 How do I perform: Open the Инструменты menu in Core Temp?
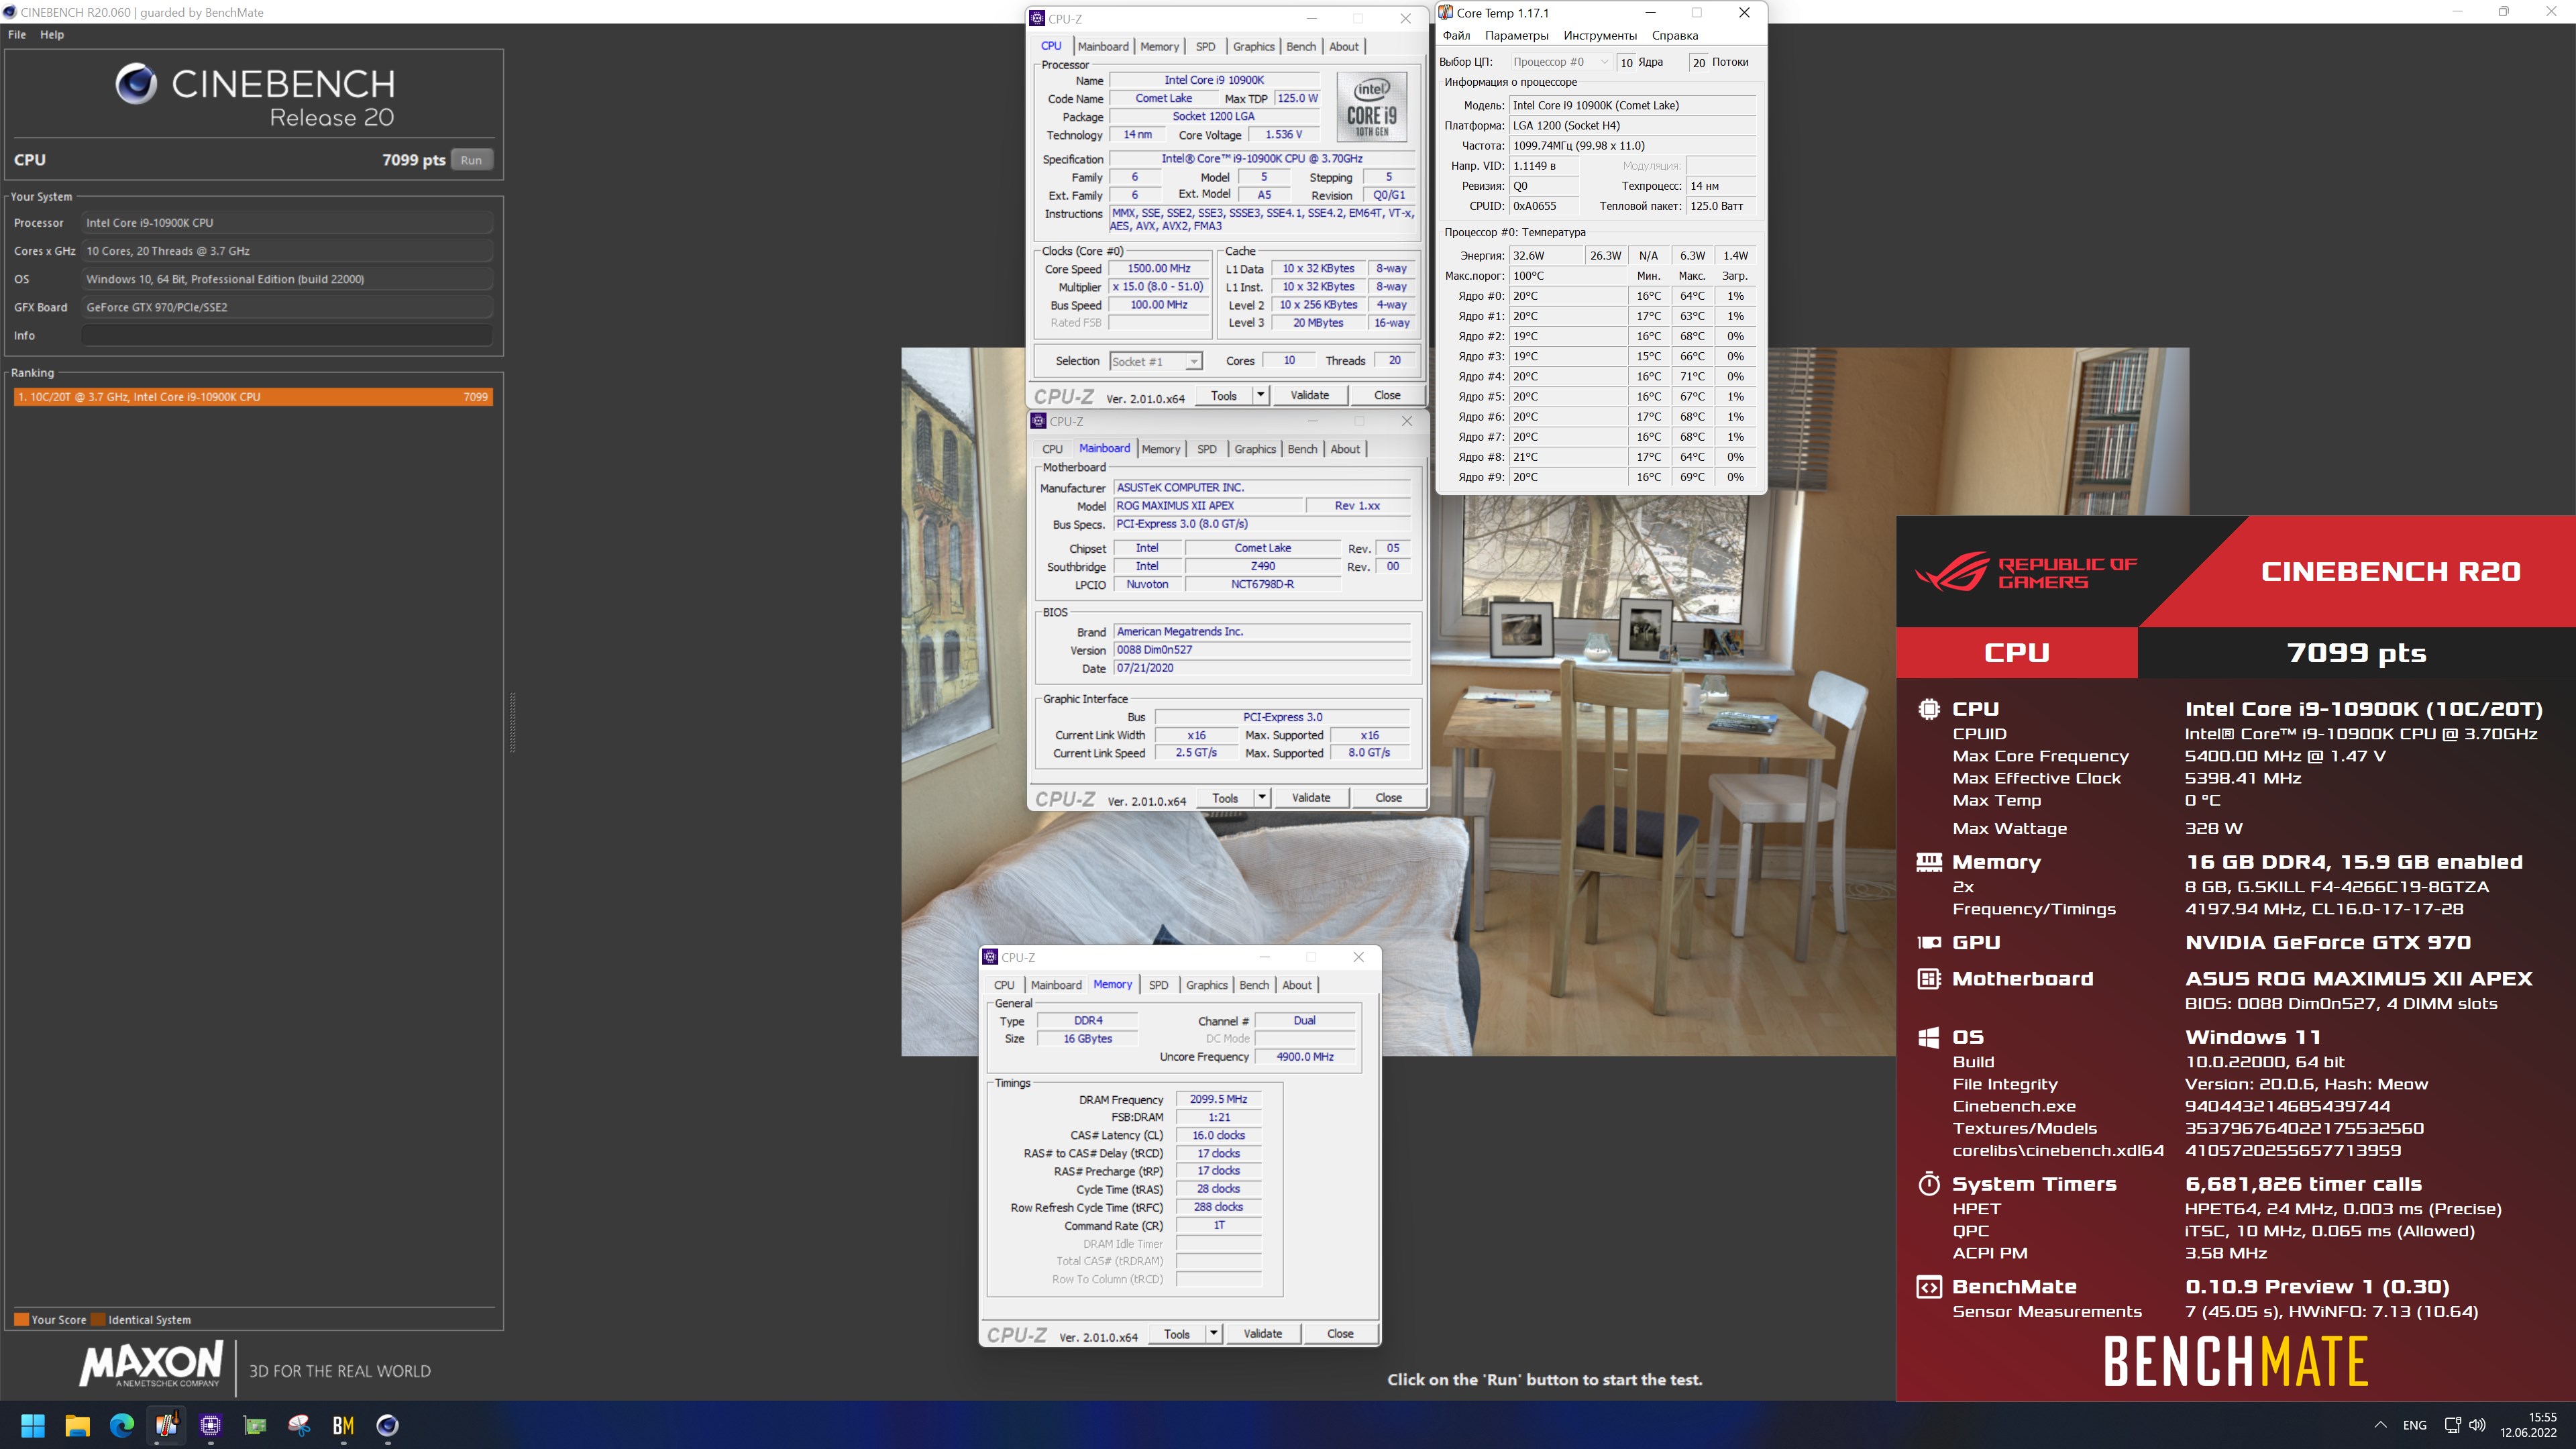pos(1600,35)
